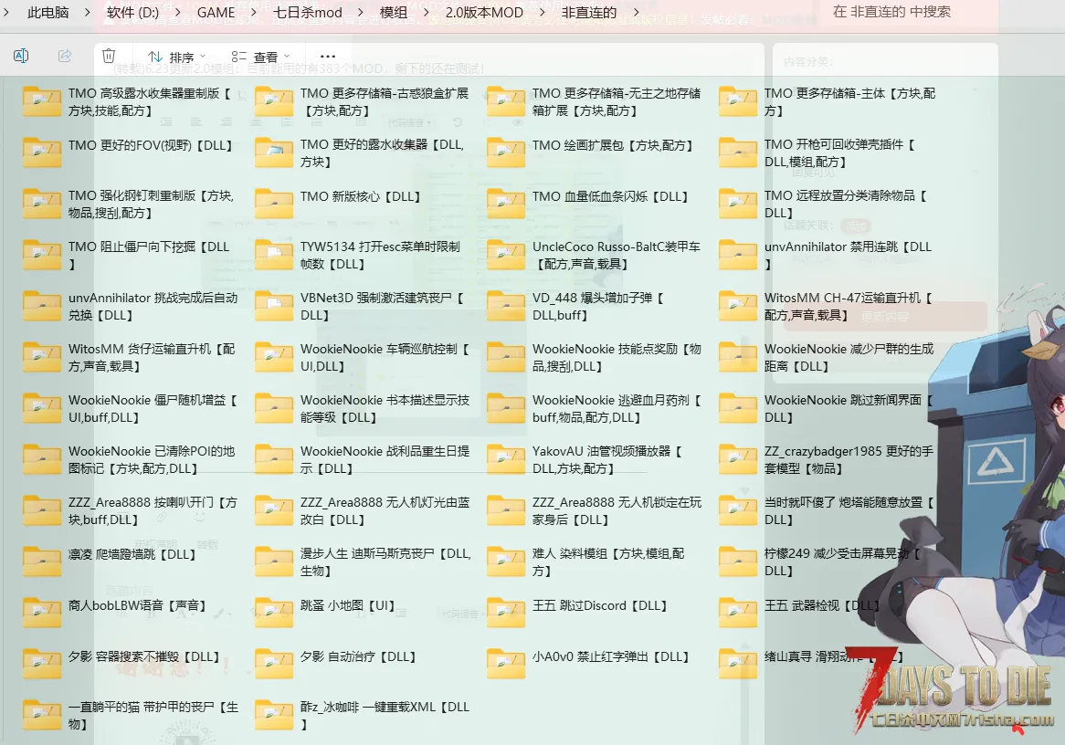1065x745 pixels.
Task: Select the WookieNookie 已清除POI的地图标记 folder name
Action: click(x=153, y=460)
